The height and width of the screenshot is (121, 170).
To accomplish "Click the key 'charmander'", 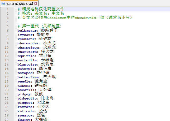I will [28, 43].
